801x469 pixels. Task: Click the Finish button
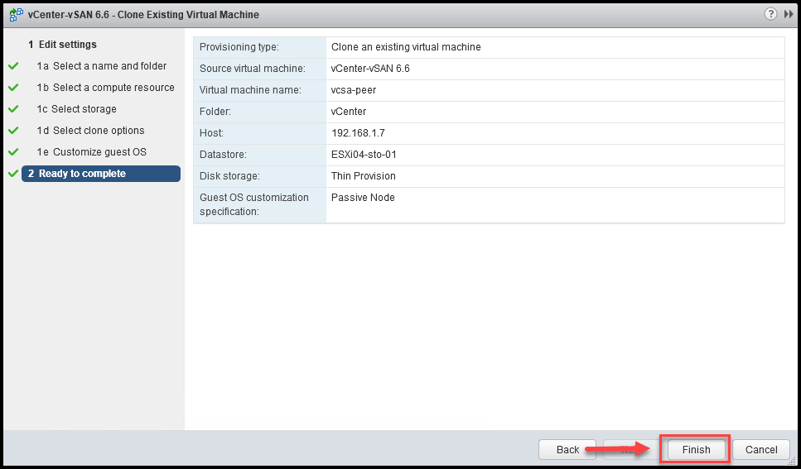point(696,450)
